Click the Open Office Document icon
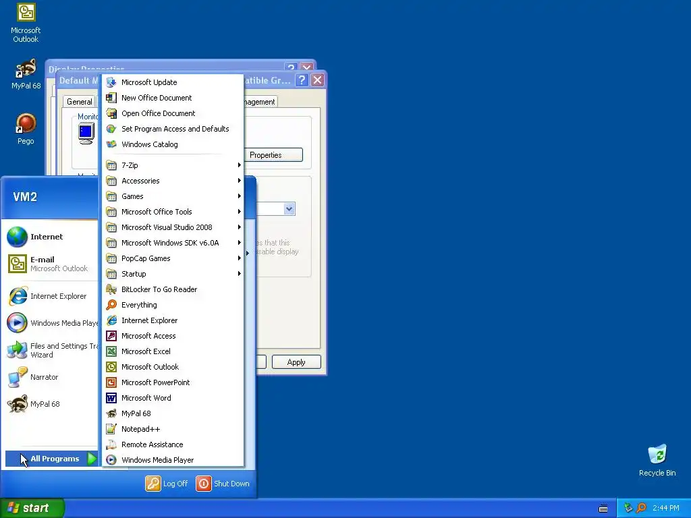This screenshot has height=518, width=691. click(x=111, y=113)
